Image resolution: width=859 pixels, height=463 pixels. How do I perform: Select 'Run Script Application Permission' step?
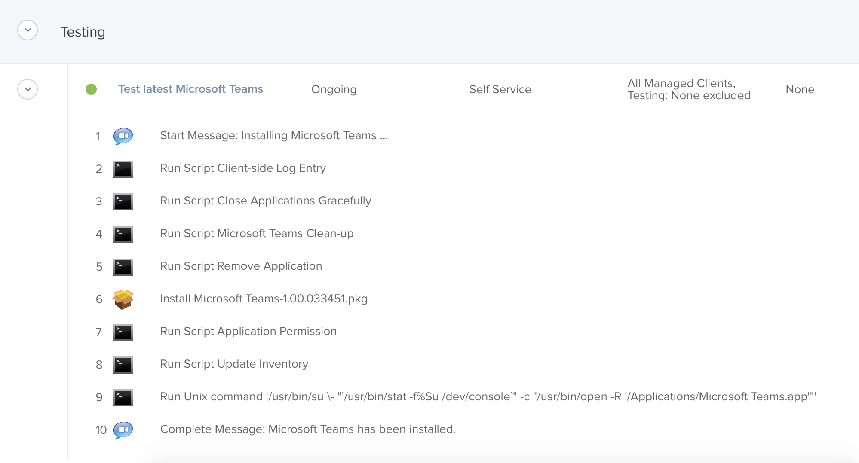point(248,331)
